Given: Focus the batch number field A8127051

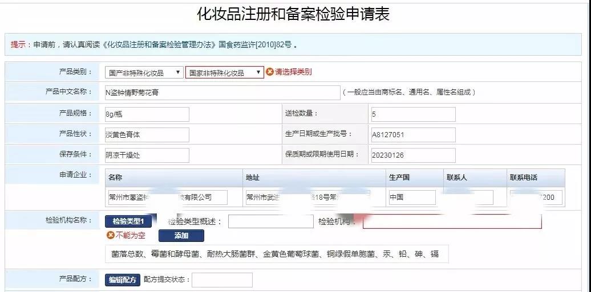Looking at the screenshot, I should [413, 135].
